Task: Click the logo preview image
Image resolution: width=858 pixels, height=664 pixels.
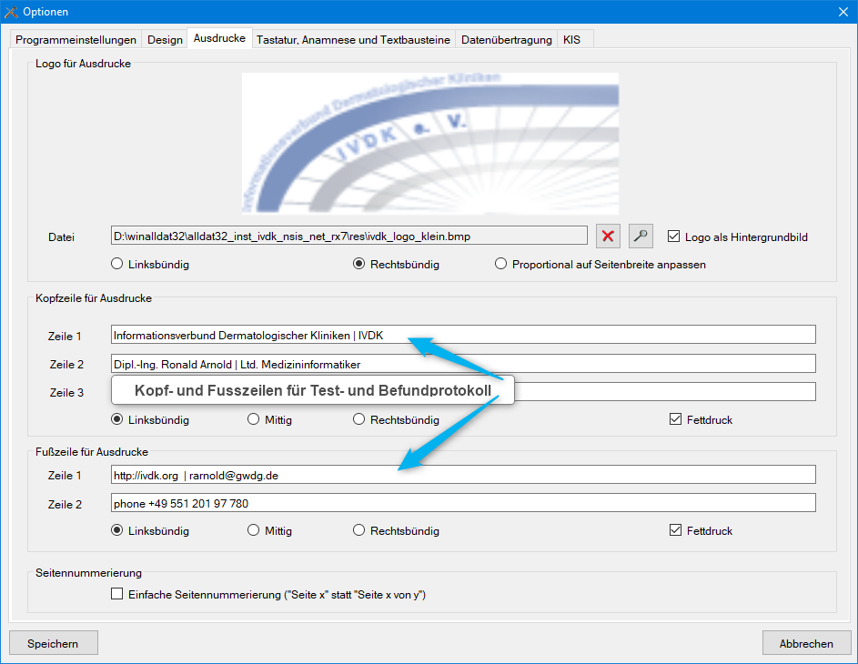Action: click(x=429, y=143)
